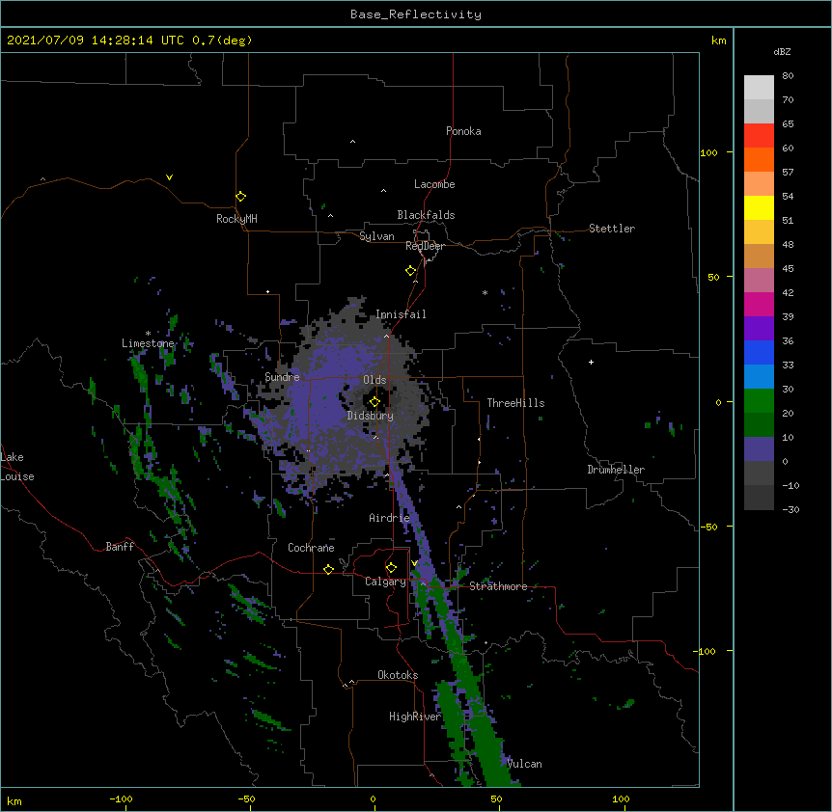Viewport: 832px width, 812px height.
Task: Click the Stettler city label
Action: point(612,229)
